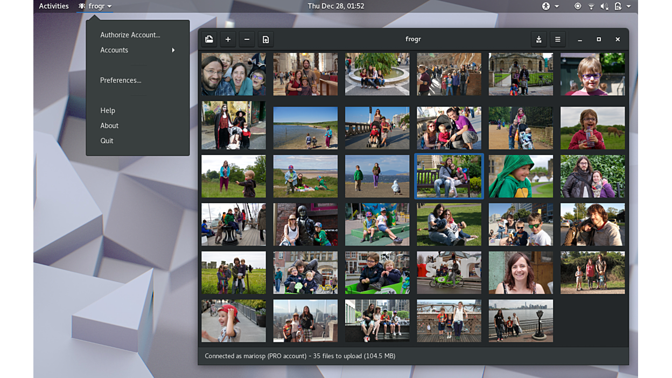Open system menu via battery icon arrow
This screenshot has width=672, height=378.
pos(628,6)
